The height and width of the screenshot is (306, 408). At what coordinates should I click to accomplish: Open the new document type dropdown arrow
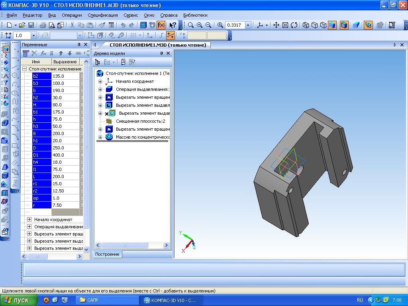coord(16,25)
